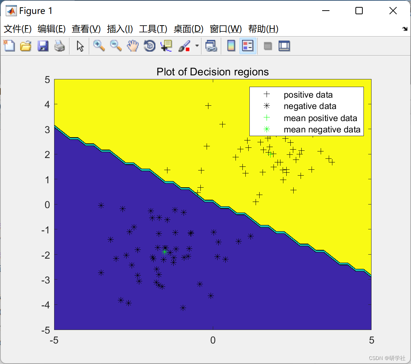Image resolution: width=411 pixels, height=364 pixels.
Task: Click the plot title 'Plot of Decision regions'
Action: click(212, 72)
